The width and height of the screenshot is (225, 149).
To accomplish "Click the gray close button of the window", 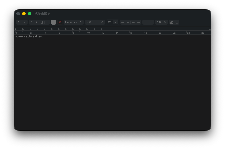I will [x=18, y=14].
